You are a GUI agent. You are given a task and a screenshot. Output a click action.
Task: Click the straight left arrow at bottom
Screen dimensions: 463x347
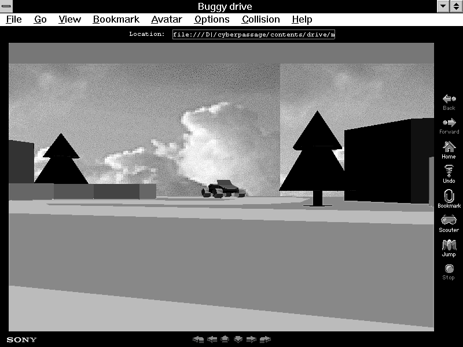pyautogui.click(x=212, y=339)
